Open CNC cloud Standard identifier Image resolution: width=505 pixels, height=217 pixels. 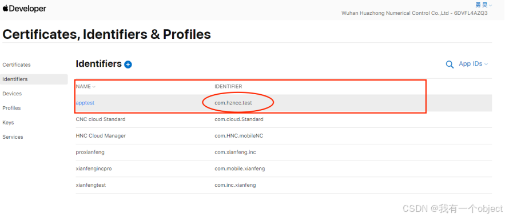[101, 119]
